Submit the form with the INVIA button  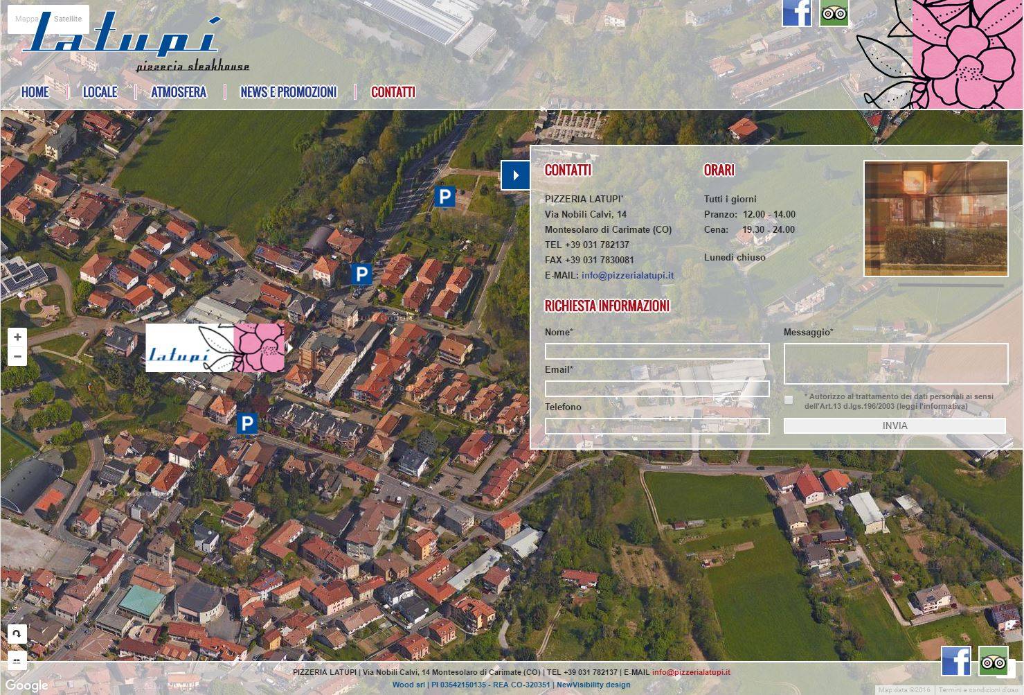coord(895,425)
